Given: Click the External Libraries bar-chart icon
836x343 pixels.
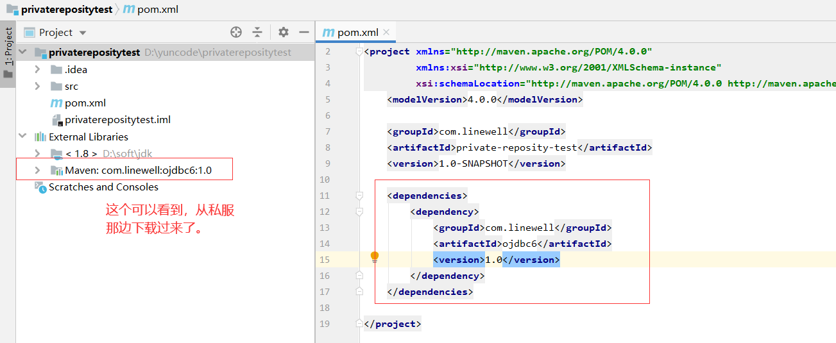Looking at the screenshot, I should pos(40,137).
